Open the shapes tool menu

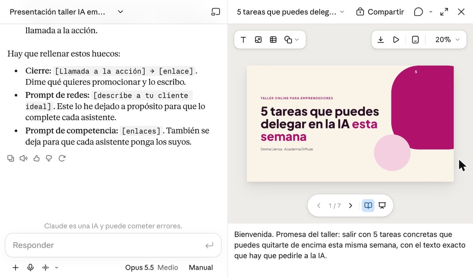click(x=292, y=40)
